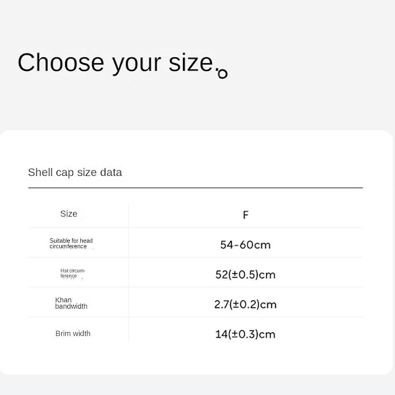Click the word 'size' in the heading
This screenshot has width=395, height=395.
coord(191,63)
